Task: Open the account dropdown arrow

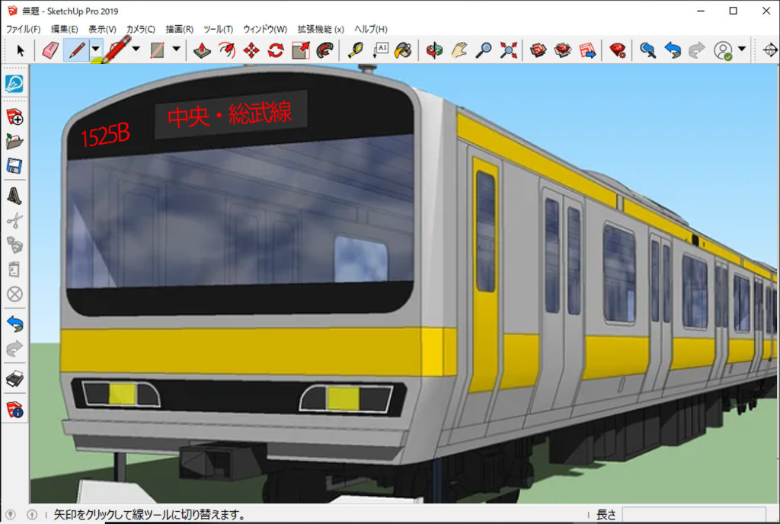Action: tap(742, 49)
